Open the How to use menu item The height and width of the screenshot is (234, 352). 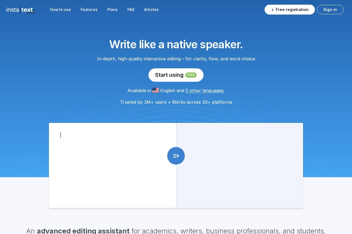point(61,10)
